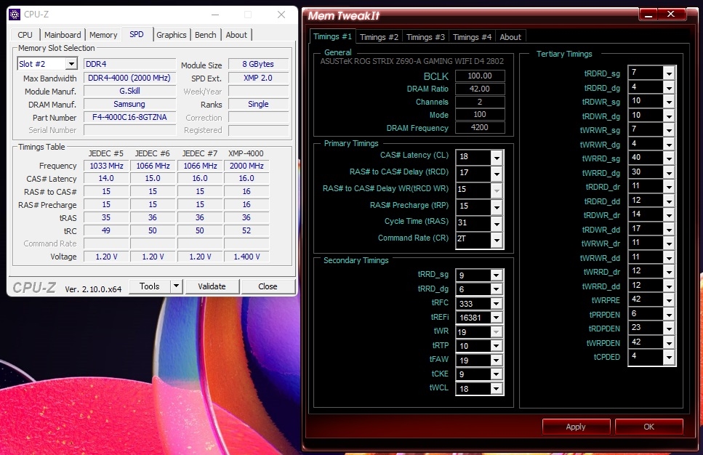
Task: Click the CPU-Z app icon in title bar
Action: [15, 15]
